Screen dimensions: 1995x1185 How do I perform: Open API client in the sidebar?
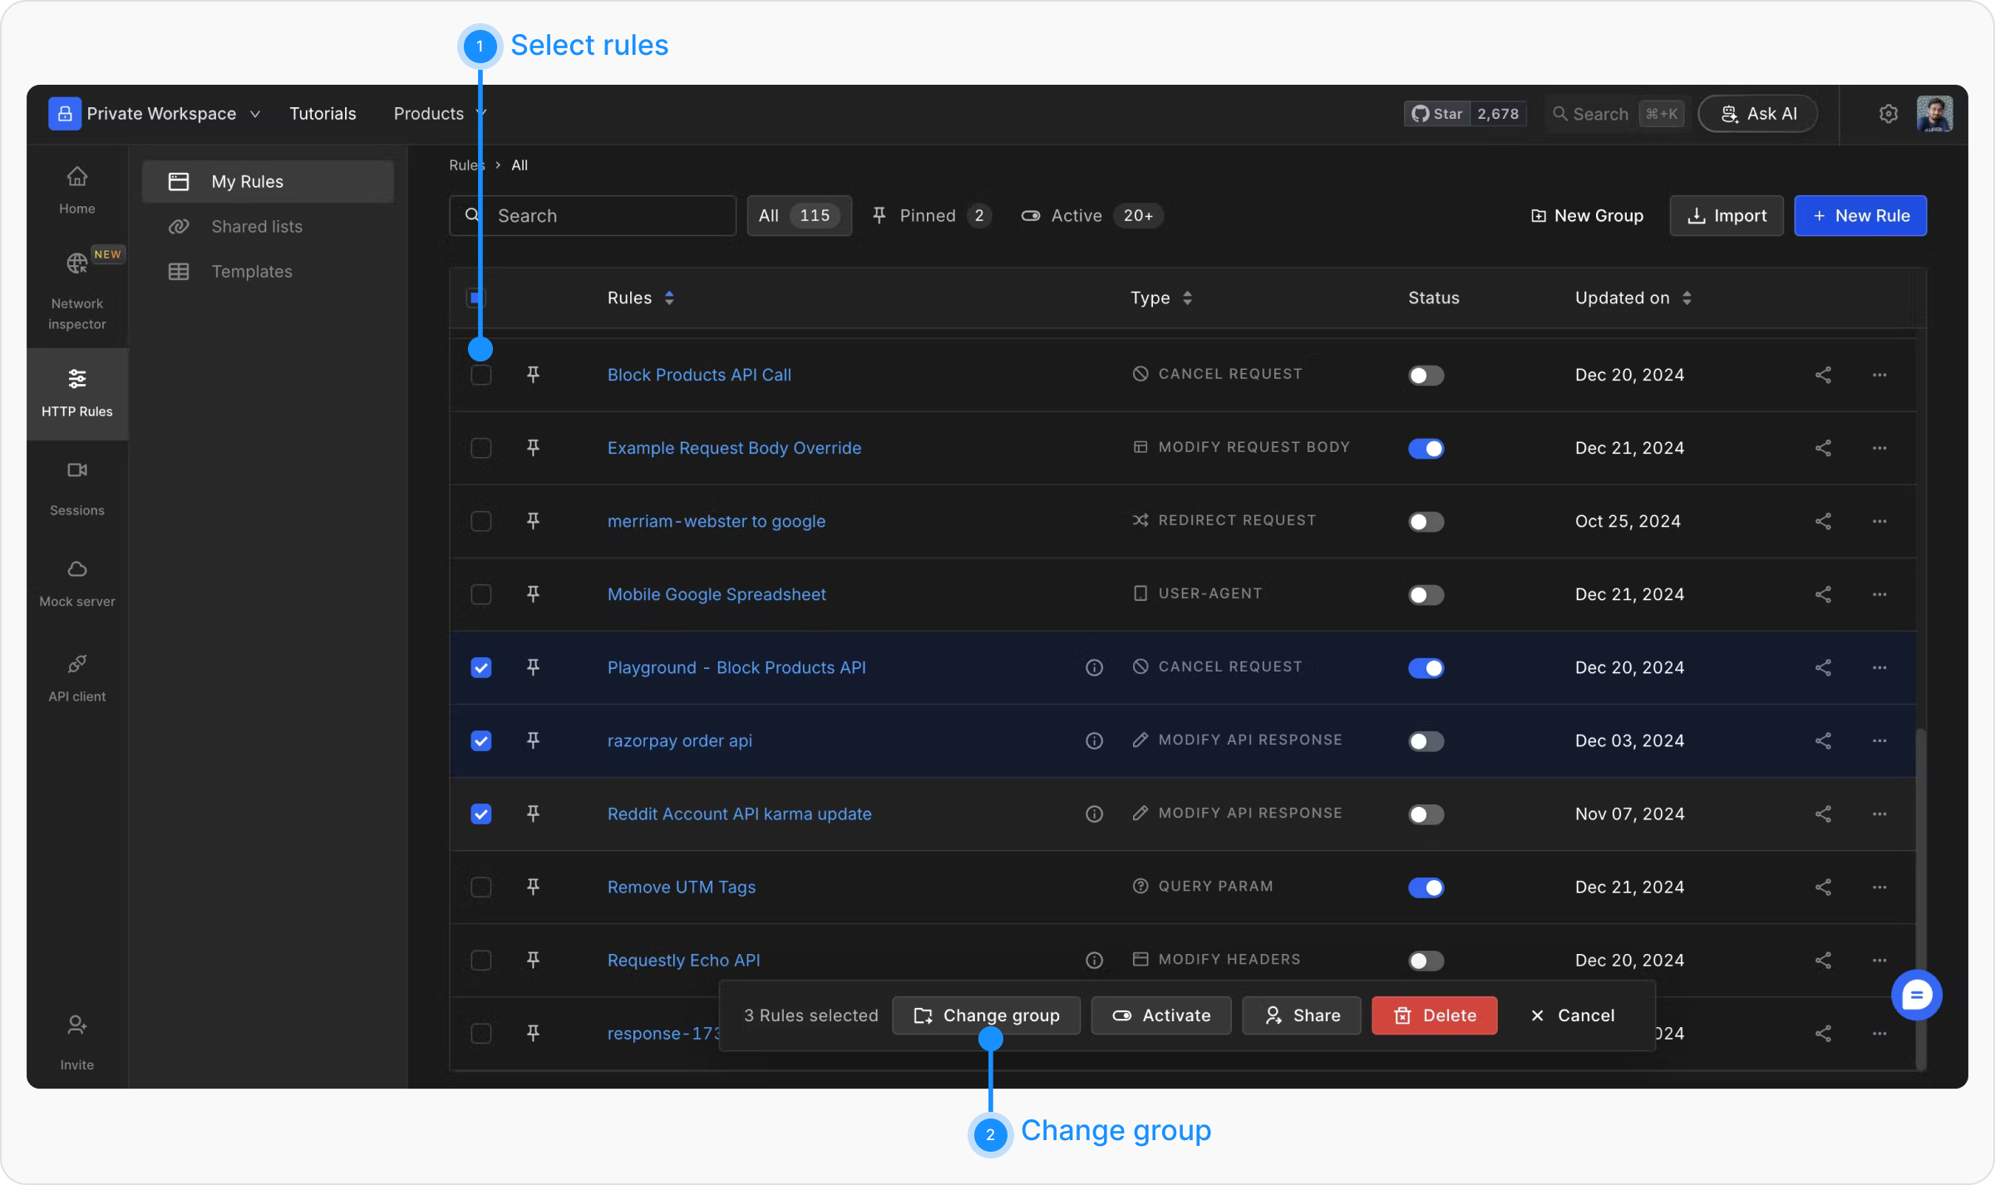(76, 665)
